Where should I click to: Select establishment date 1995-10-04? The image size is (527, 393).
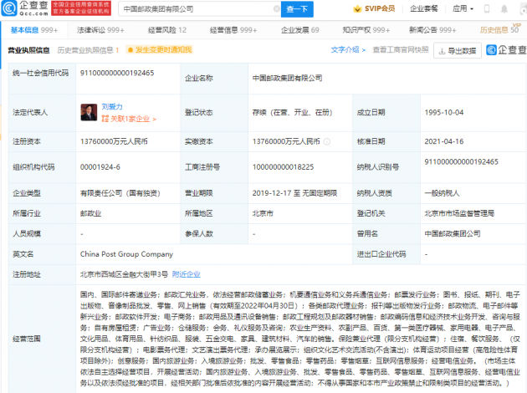tap(444, 113)
